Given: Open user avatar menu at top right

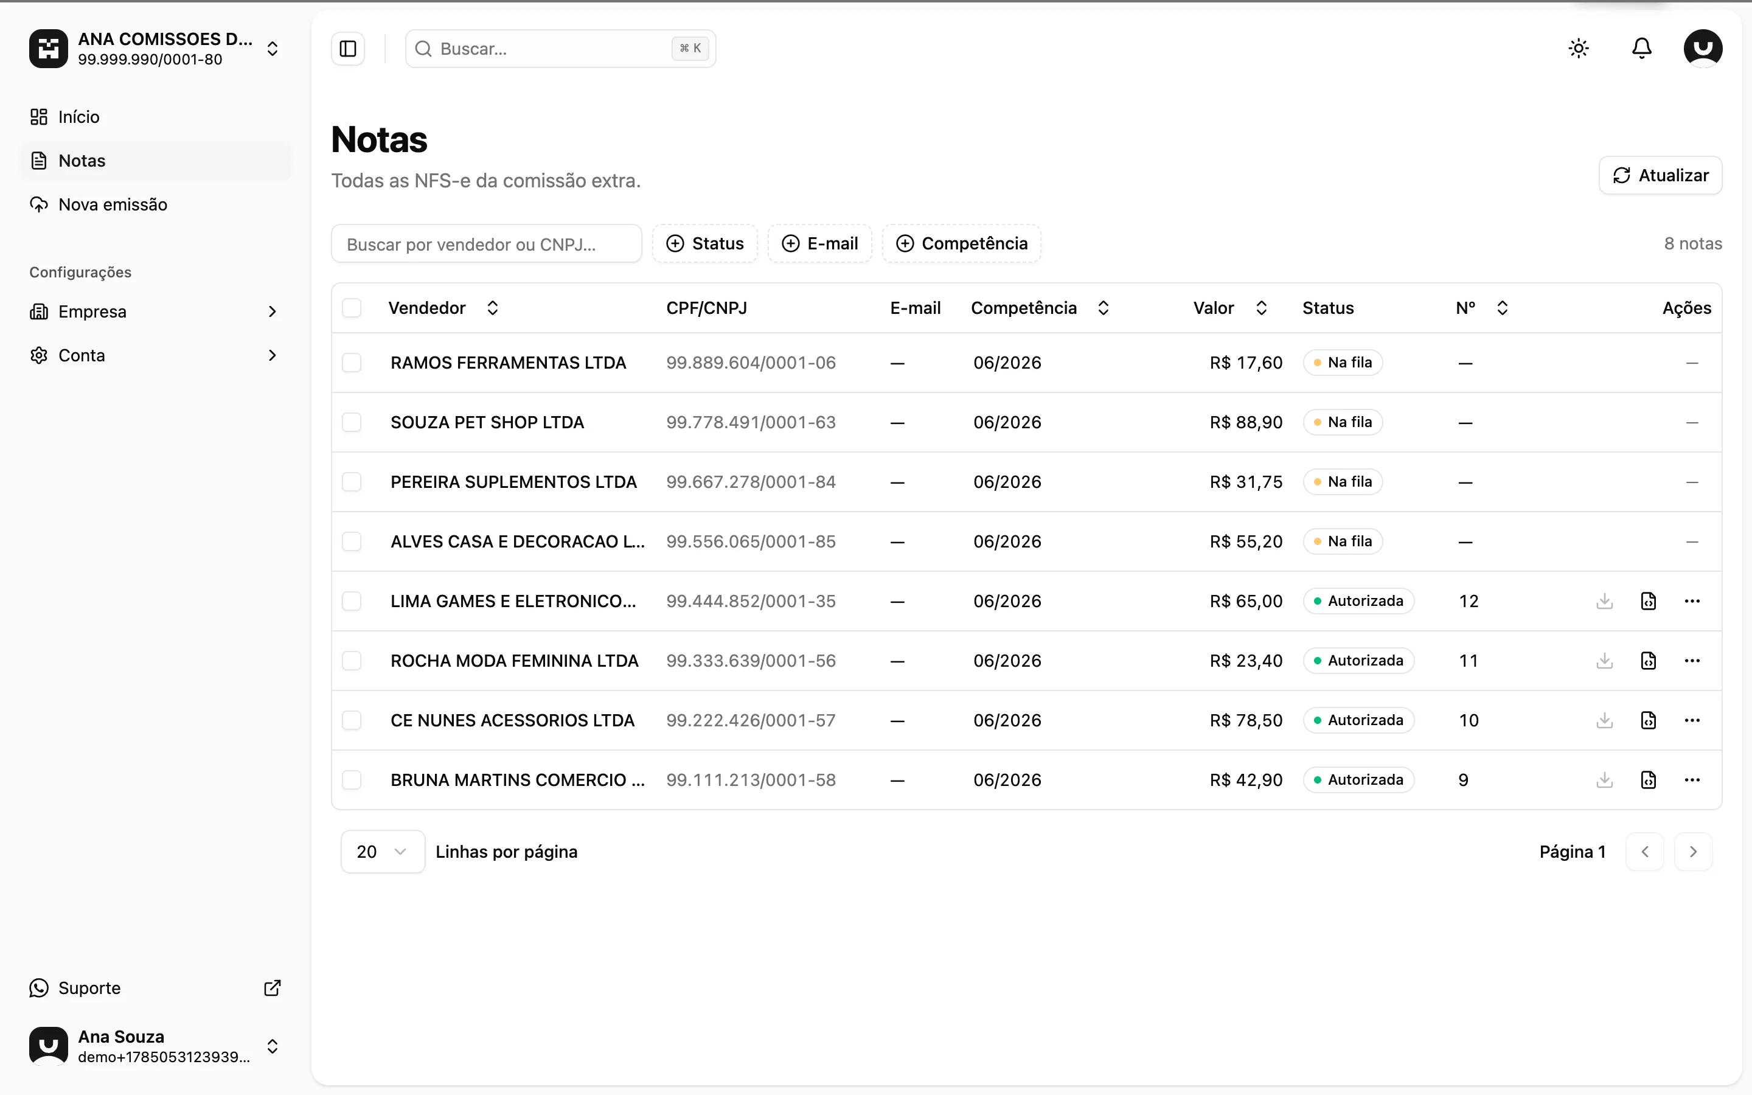Looking at the screenshot, I should click(x=1703, y=49).
